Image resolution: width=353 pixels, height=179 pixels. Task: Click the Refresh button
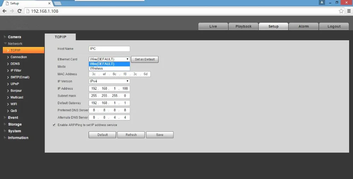point(131,135)
